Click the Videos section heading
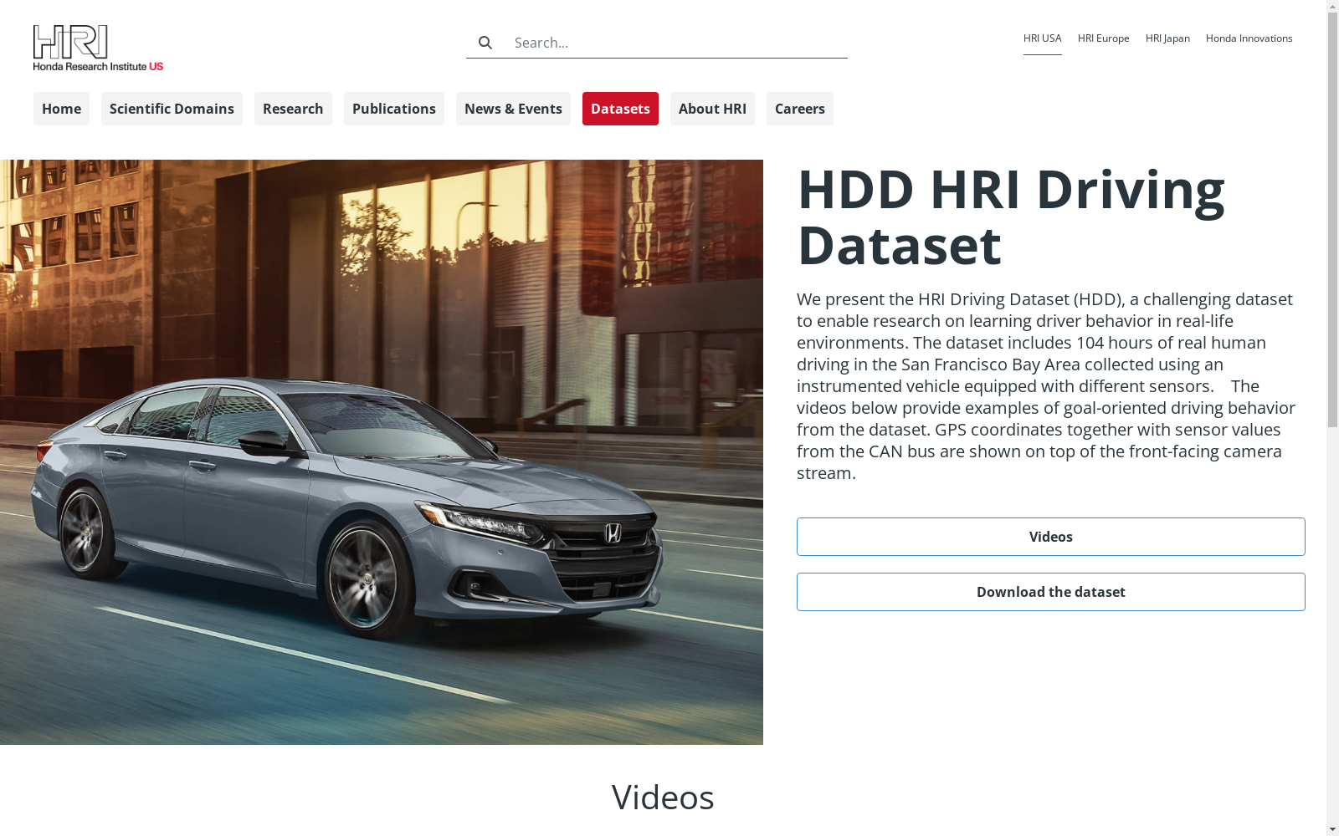Screen dimensions: 1339x836 point(663,798)
